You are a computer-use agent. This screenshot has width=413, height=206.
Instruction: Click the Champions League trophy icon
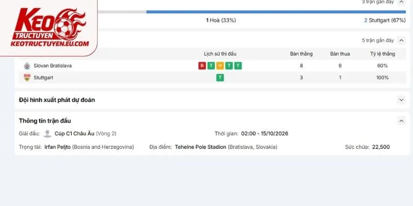click(47, 133)
